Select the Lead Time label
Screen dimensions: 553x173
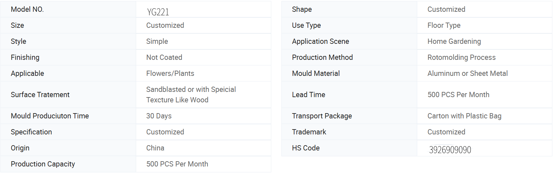coord(309,95)
